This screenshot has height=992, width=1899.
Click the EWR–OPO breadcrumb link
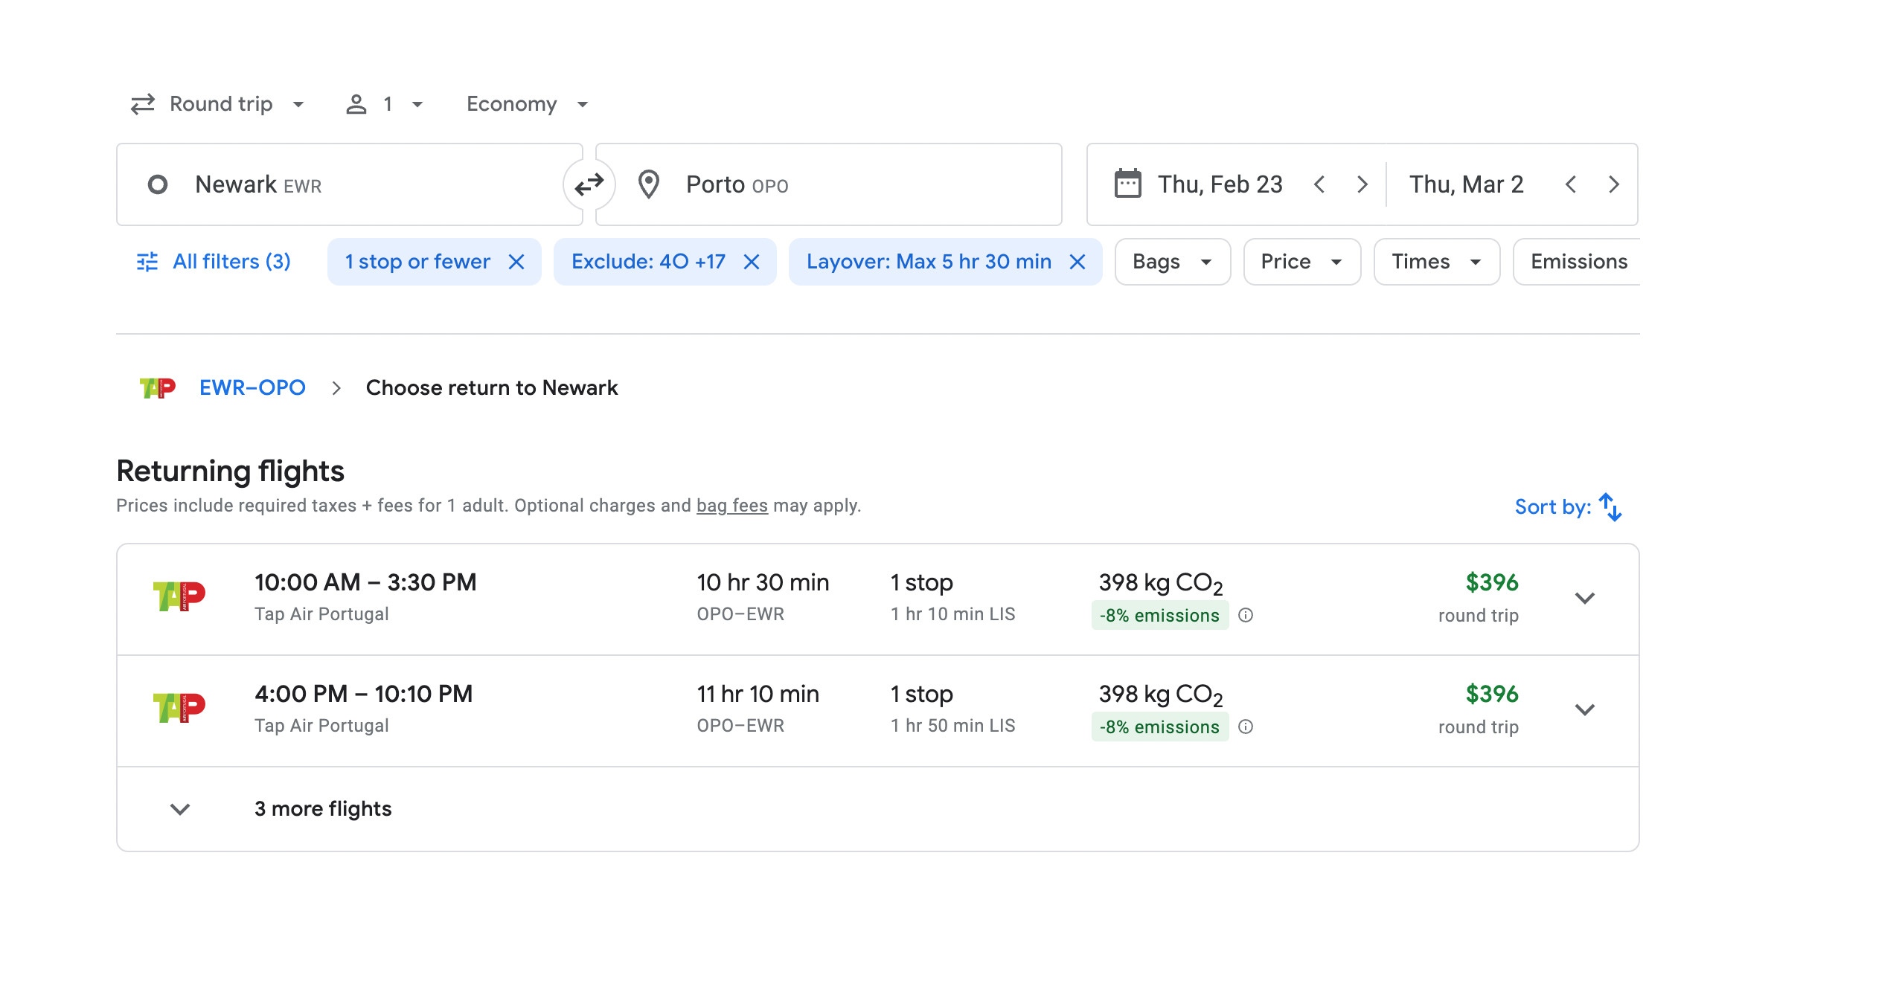[252, 387]
